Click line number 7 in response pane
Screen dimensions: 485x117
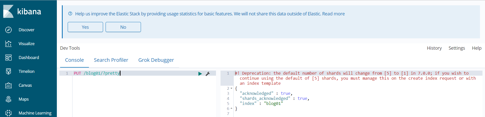tap(228, 113)
